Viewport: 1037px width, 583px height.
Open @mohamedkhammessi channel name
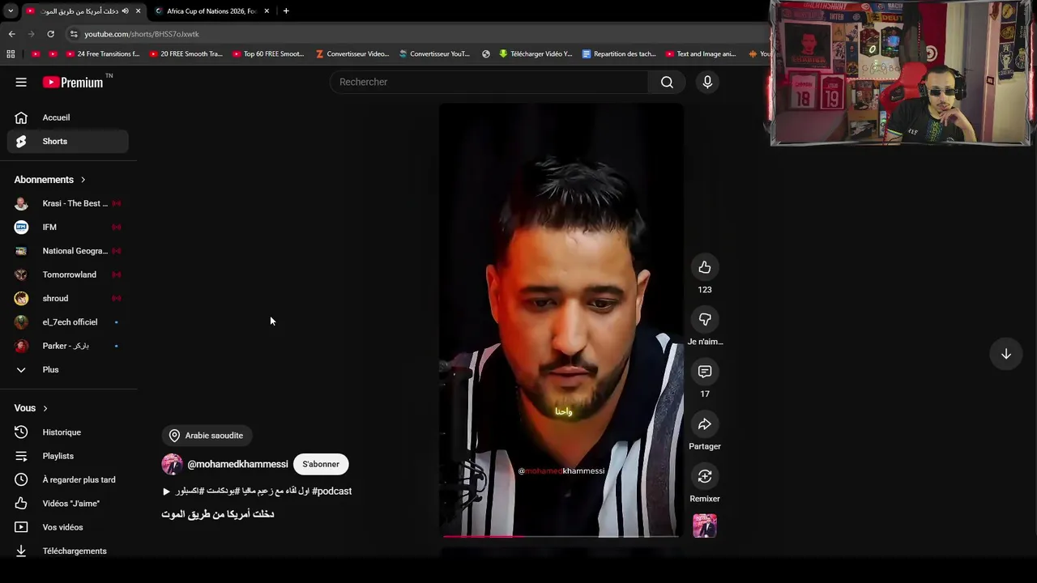pyautogui.click(x=237, y=464)
